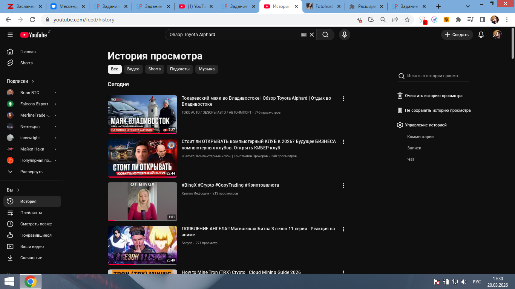The height and width of the screenshot is (289, 515).
Task: Click the Chrome icon on the taskbar
Action: [31, 281]
